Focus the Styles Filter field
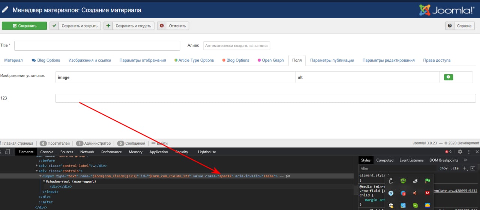 coord(397,168)
